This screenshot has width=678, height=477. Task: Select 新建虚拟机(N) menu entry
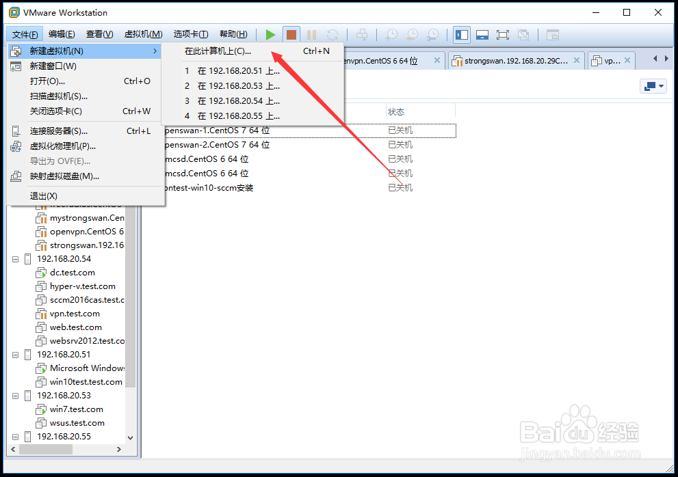coord(85,51)
